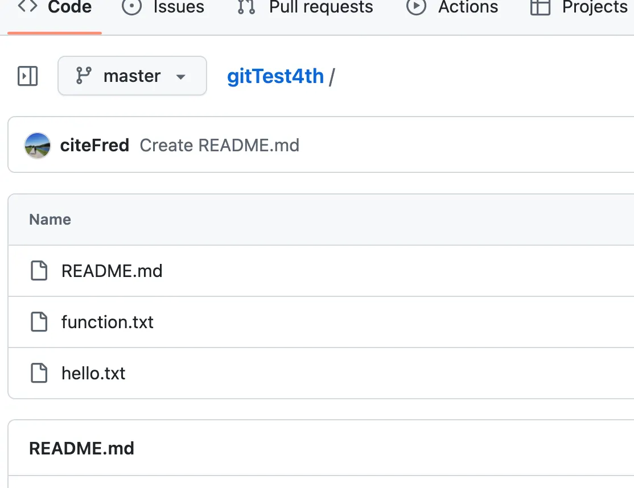Open the function.txt file

pos(108,322)
